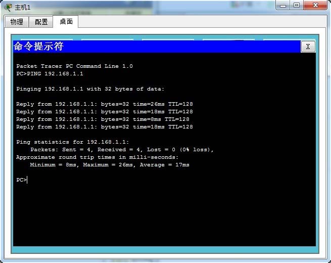Screen dimensions: 331x263
Task: Click 'Ping statistics for 192.168.1.1:' line
Action: [x=73, y=142]
